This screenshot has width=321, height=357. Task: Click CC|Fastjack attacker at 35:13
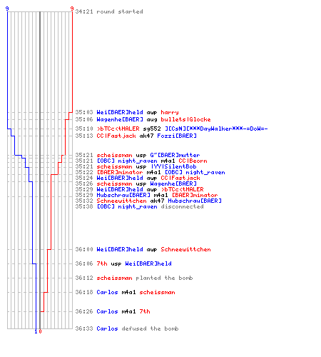click(116, 136)
